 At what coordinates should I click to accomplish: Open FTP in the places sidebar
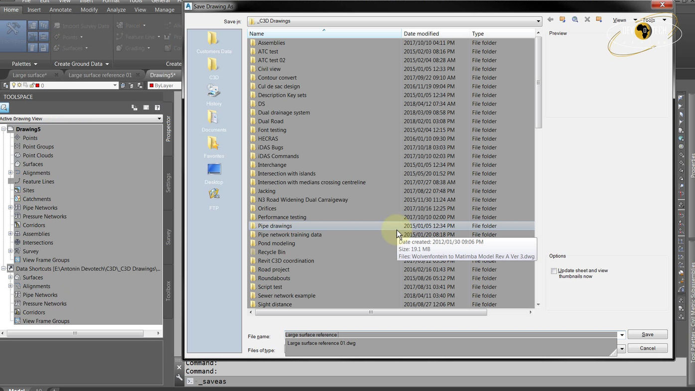[214, 199]
